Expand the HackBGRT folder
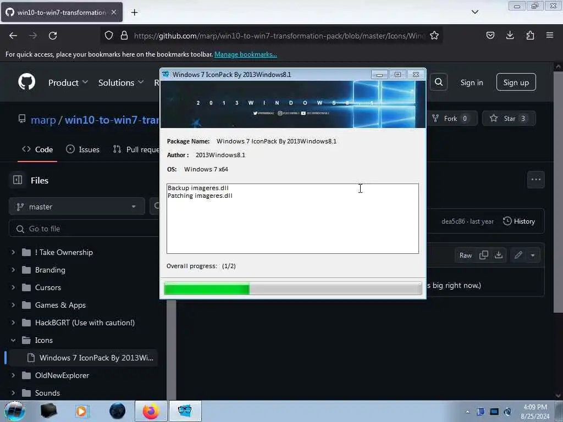The width and height of the screenshot is (563, 422). [13, 323]
